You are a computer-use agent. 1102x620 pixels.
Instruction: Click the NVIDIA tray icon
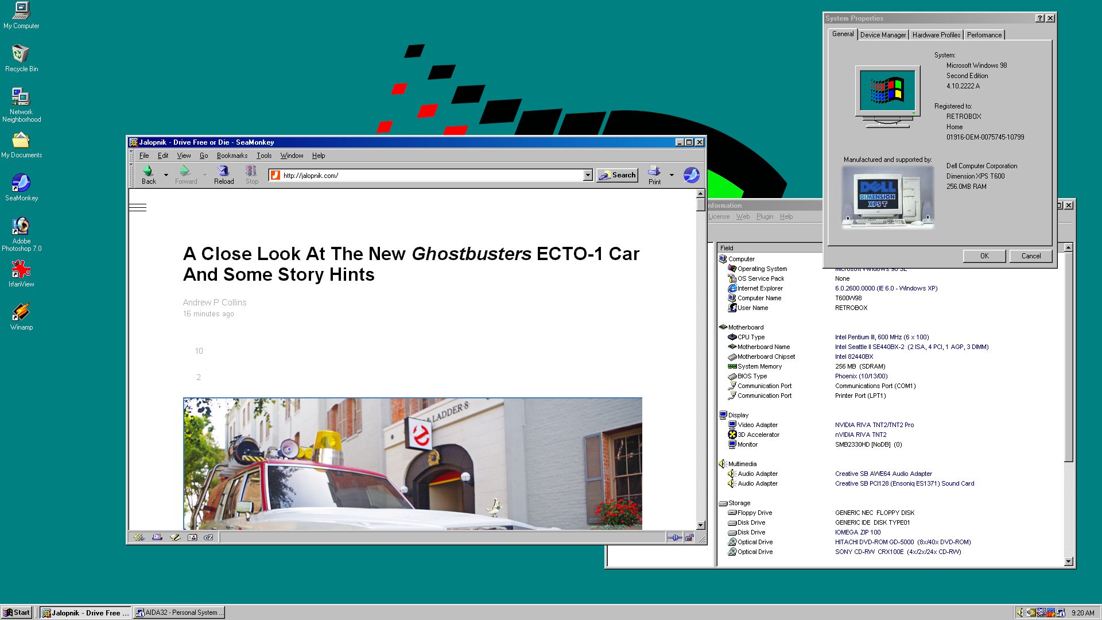(x=1031, y=613)
